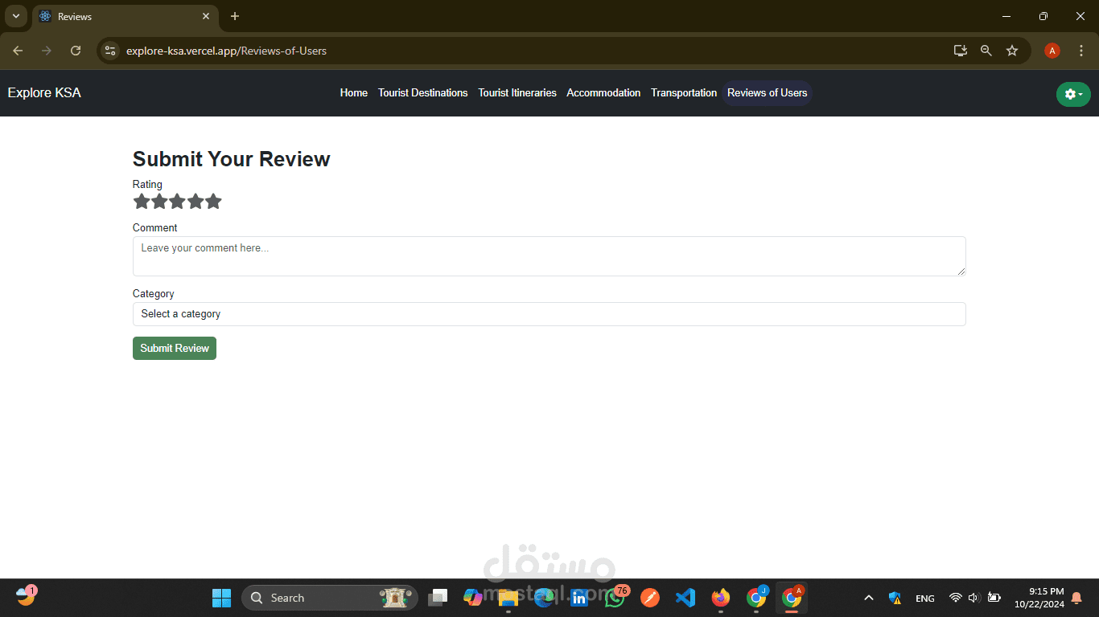
Task: Open a new browser tab
Action: [x=235, y=16]
